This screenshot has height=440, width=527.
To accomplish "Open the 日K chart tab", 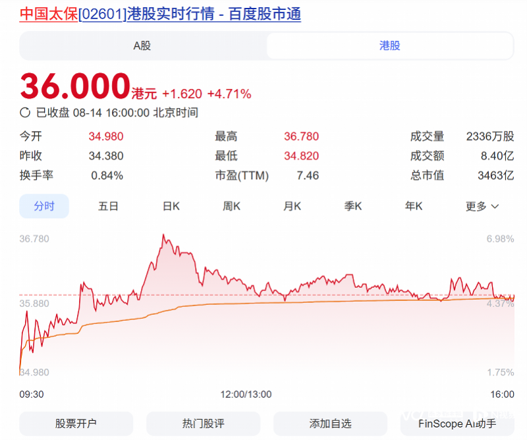I will pos(171,206).
